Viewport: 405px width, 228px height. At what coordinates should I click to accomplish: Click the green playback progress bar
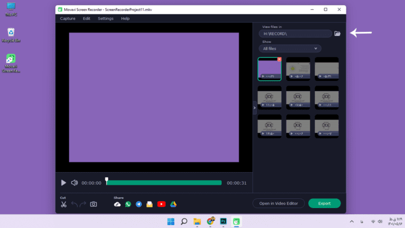[x=164, y=183]
